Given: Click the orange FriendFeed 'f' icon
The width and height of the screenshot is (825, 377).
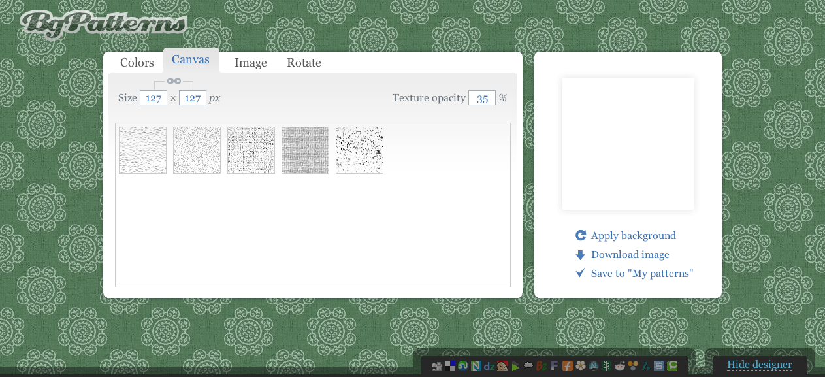Looking at the screenshot, I should pyautogui.click(x=568, y=367).
